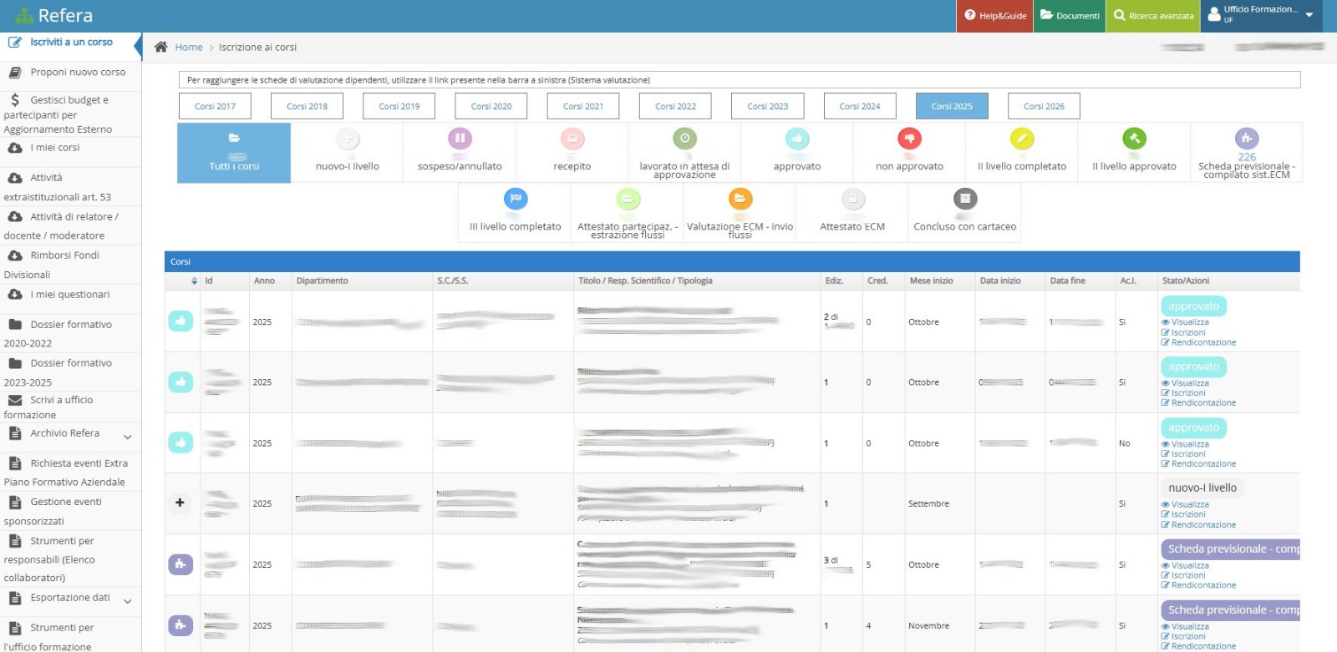Filter by Concluso con cartaceo icon
The height and width of the screenshot is (652, 1337).
point(965,199)
